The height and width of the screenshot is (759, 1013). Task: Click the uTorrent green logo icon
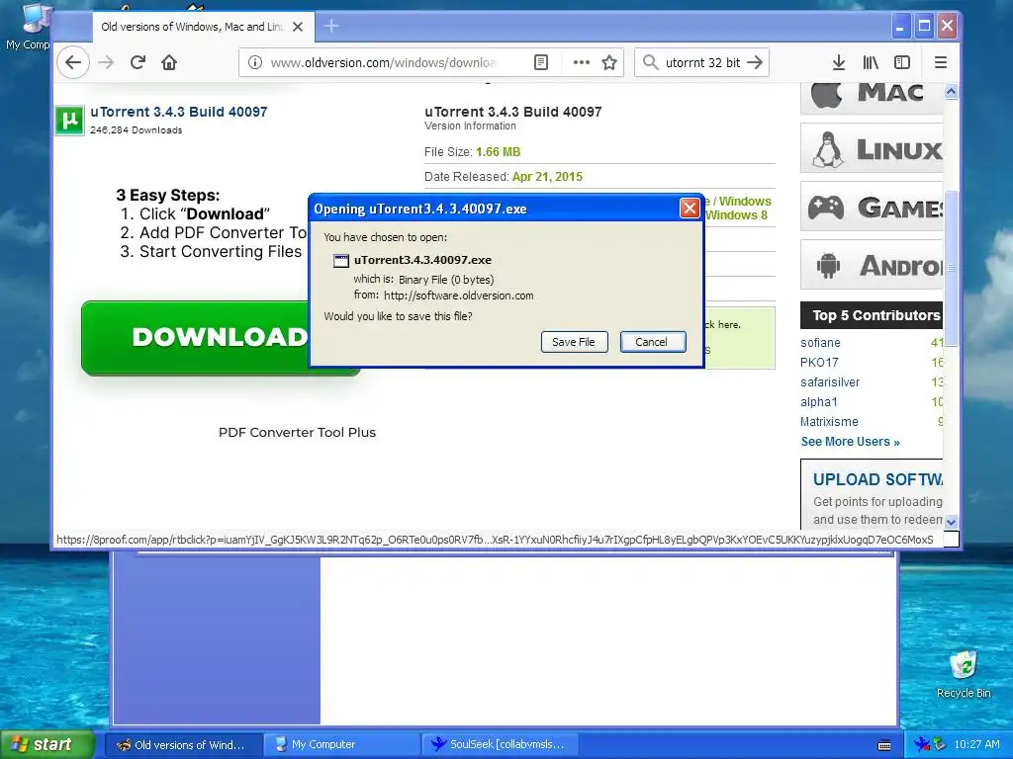(x=70, y=120)
